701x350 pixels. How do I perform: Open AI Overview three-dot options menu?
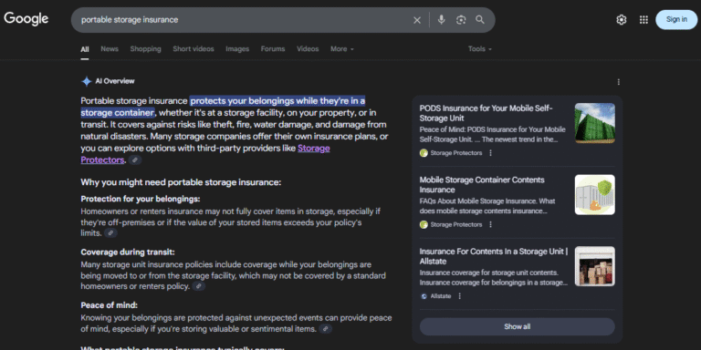click(x=618, y=82)
